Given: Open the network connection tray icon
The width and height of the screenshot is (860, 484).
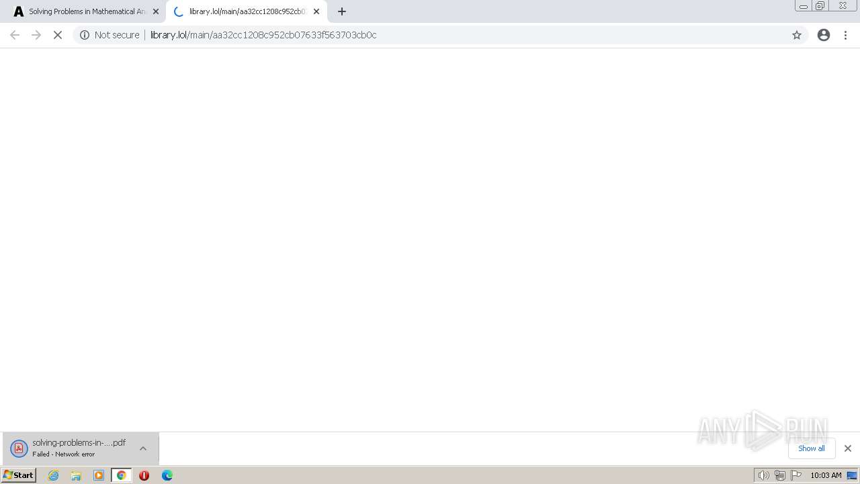Looking at the screenshot, I should click(x=779, y=475).
